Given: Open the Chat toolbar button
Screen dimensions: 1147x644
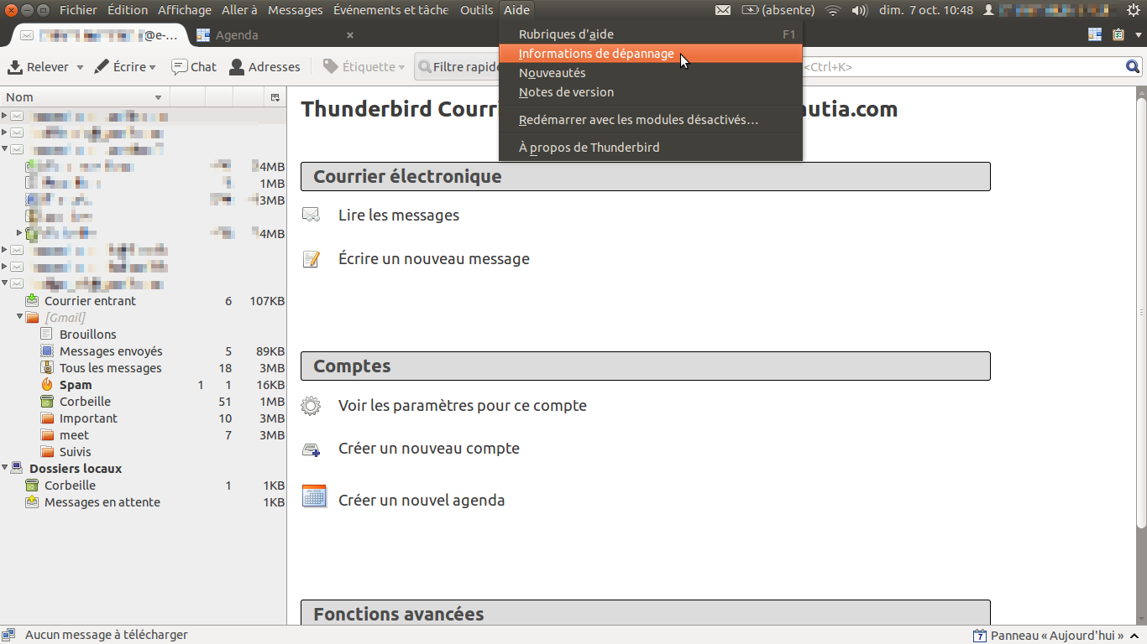Looking at the screenshot, I should (x=194, y=67).
